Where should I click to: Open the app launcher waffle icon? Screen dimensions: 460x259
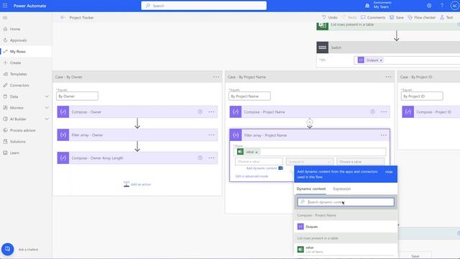(5, 6)
